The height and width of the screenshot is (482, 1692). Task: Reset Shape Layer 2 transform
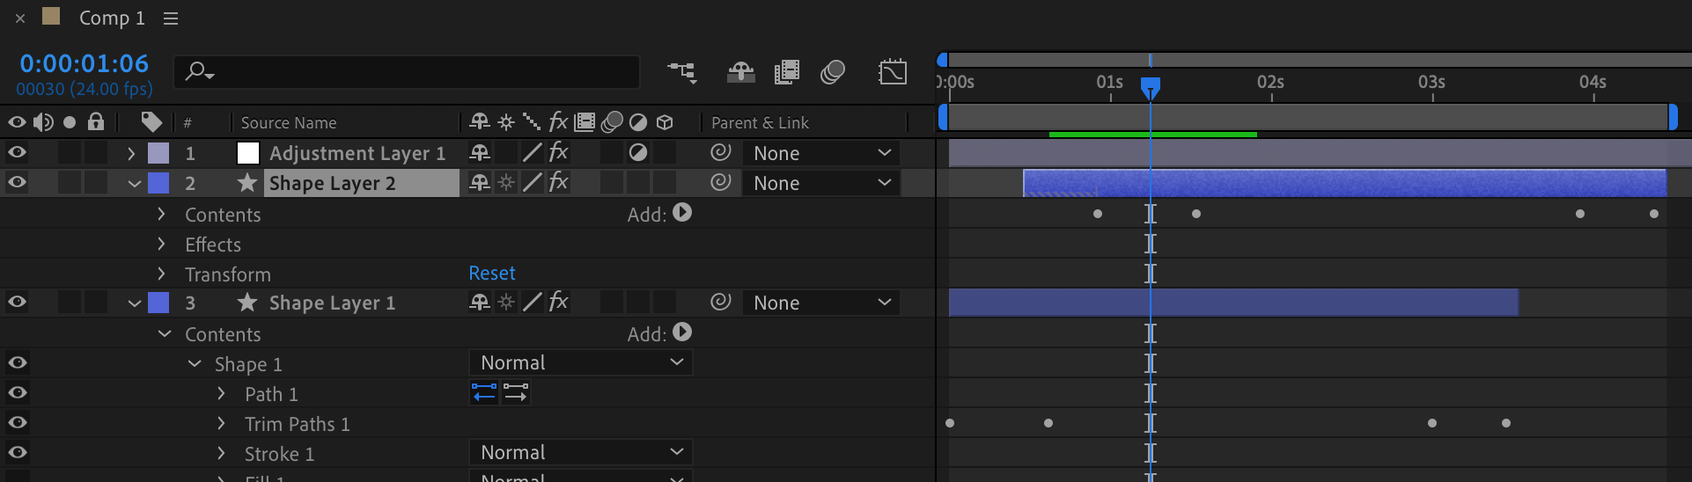[491, 274]
